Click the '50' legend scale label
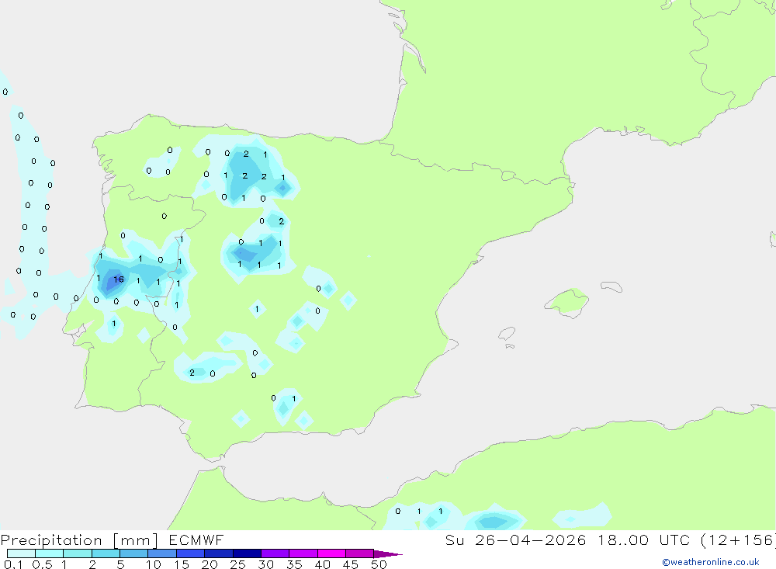The width and height of the screenshot is (776, 569). pyautogui.click(x=379, y=564)
